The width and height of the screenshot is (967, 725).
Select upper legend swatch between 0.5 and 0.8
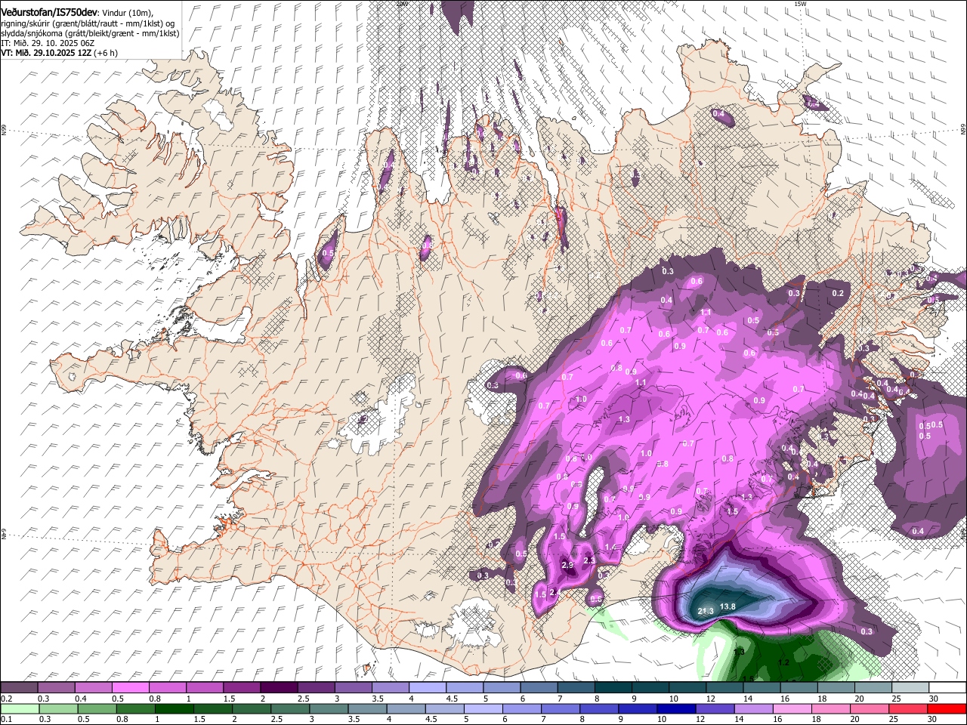(130, 687)
